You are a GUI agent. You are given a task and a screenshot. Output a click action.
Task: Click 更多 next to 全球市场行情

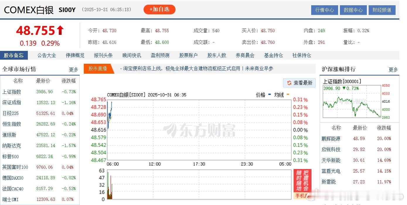tap(74, 70)
